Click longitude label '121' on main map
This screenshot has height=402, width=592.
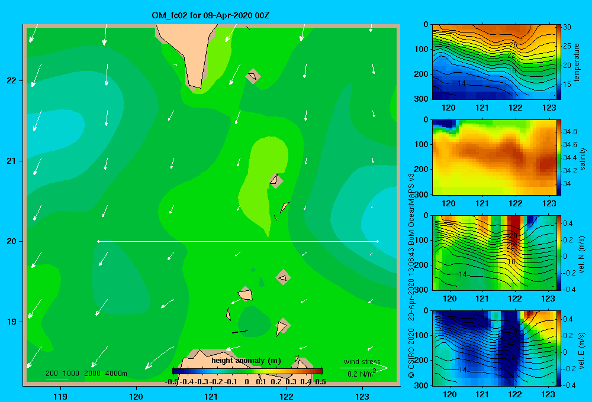[x=211, y=396]
